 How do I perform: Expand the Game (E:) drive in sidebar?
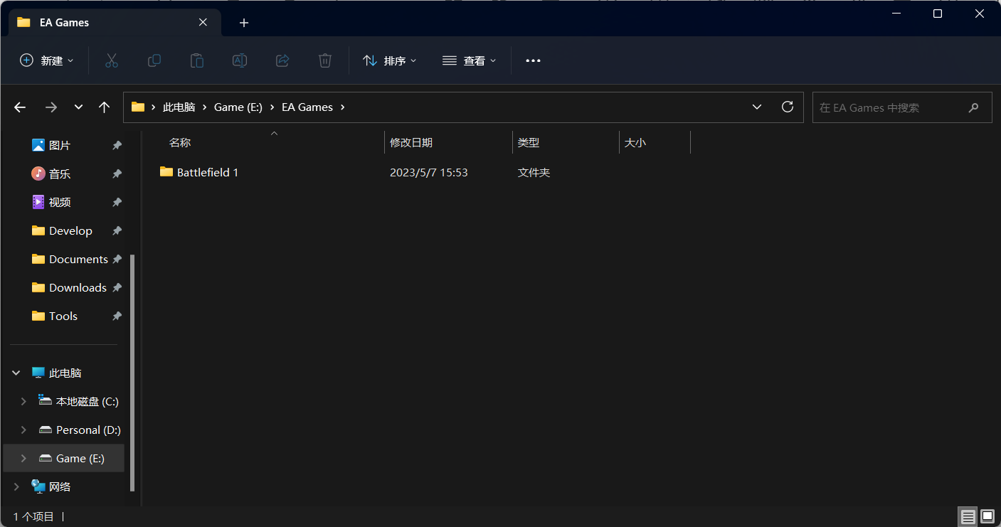(x=23, y=458)
